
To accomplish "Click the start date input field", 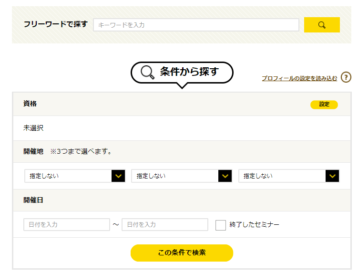I will [67, 225].
